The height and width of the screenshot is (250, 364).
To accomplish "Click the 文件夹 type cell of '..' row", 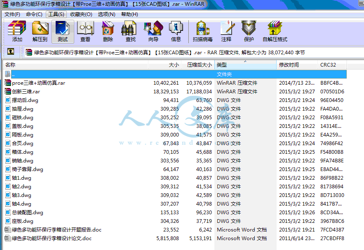I will coord(224,74).
